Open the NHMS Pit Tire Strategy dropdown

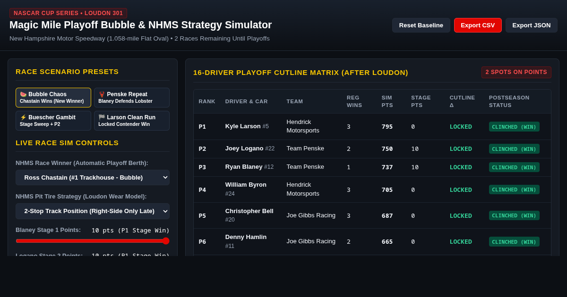pos(93,211)
